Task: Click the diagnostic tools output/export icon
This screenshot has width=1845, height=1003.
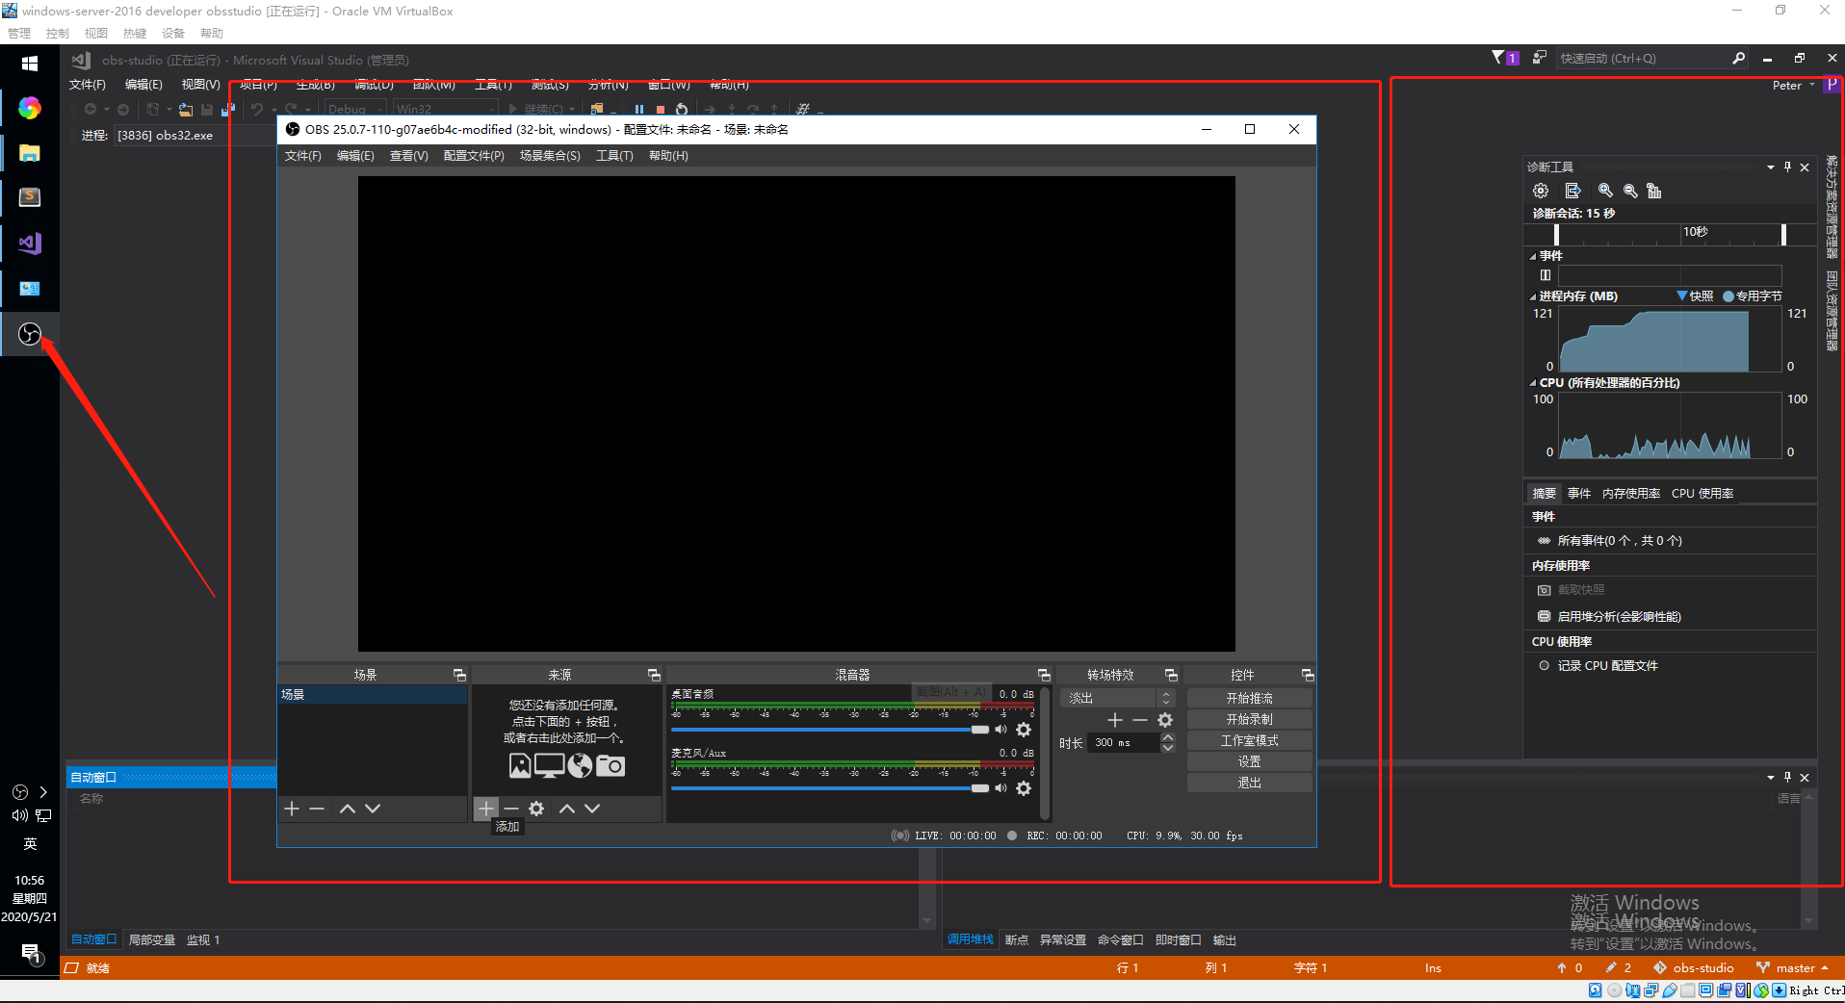Action: 1572,191
